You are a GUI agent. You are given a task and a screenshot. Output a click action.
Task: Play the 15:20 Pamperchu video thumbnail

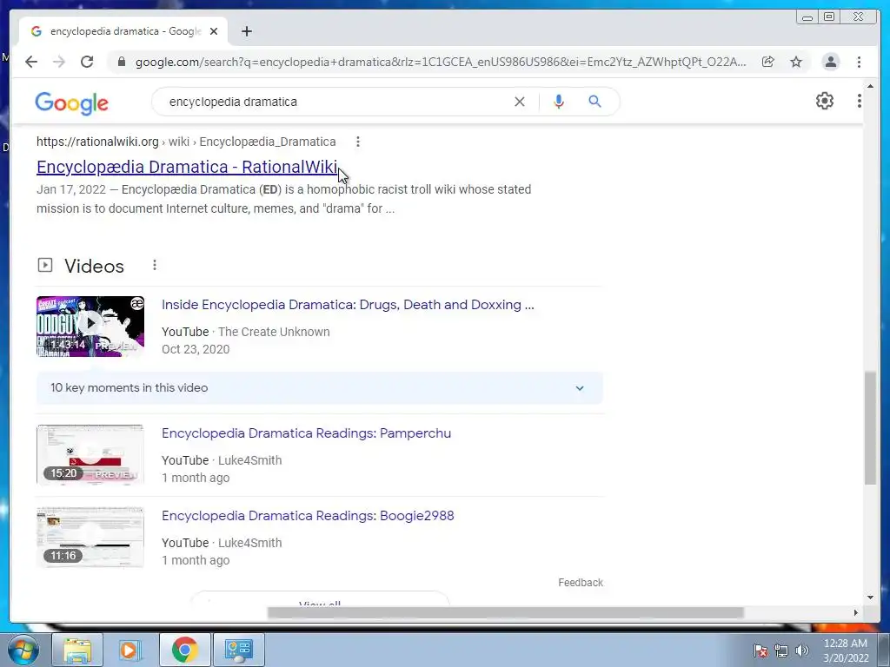click(x=90, y=455)
